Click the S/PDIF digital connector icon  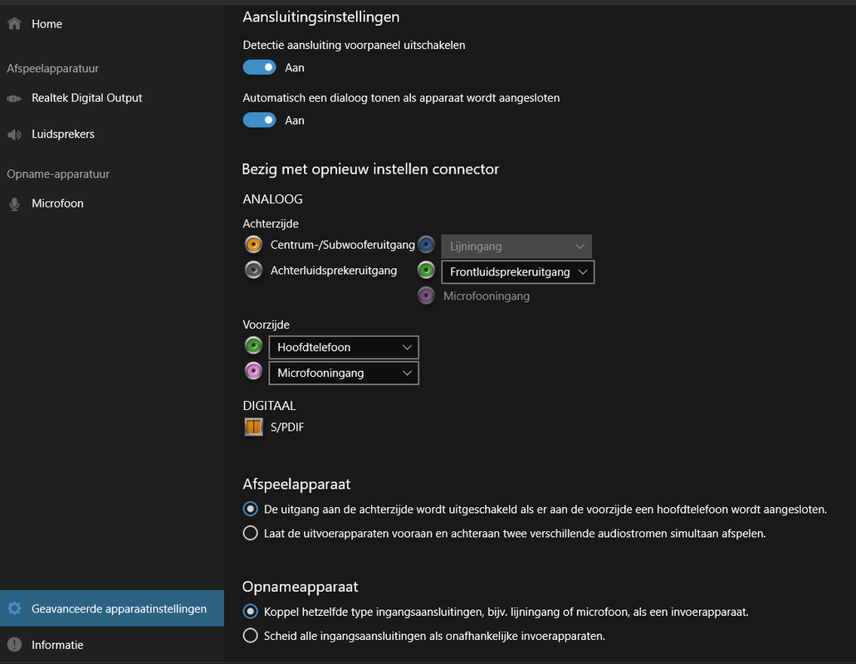253,427
